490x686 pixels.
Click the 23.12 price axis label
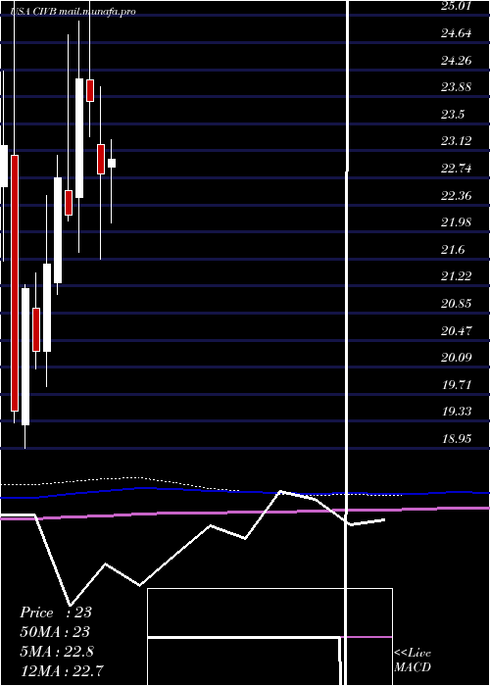click(x=457, y=141)
